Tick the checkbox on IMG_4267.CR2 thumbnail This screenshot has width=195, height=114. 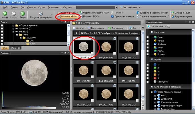tap(92, 77)
